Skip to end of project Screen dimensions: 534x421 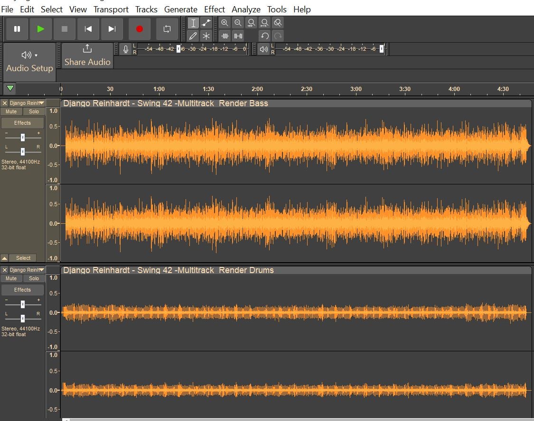tap(112, 29)
